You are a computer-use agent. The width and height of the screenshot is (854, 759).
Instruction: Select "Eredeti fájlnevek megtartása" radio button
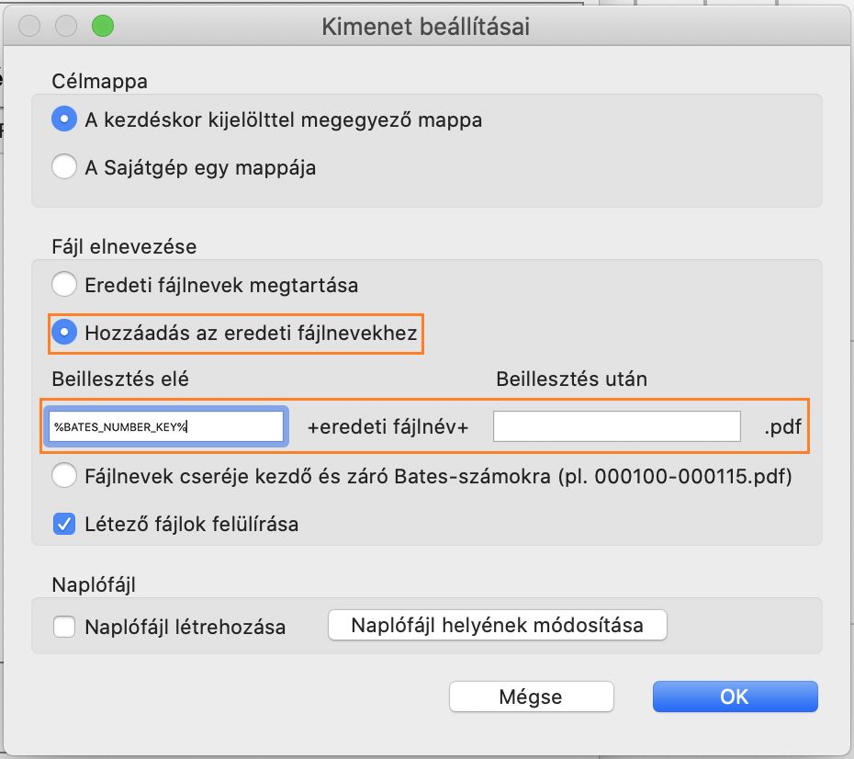pos(63,285)
